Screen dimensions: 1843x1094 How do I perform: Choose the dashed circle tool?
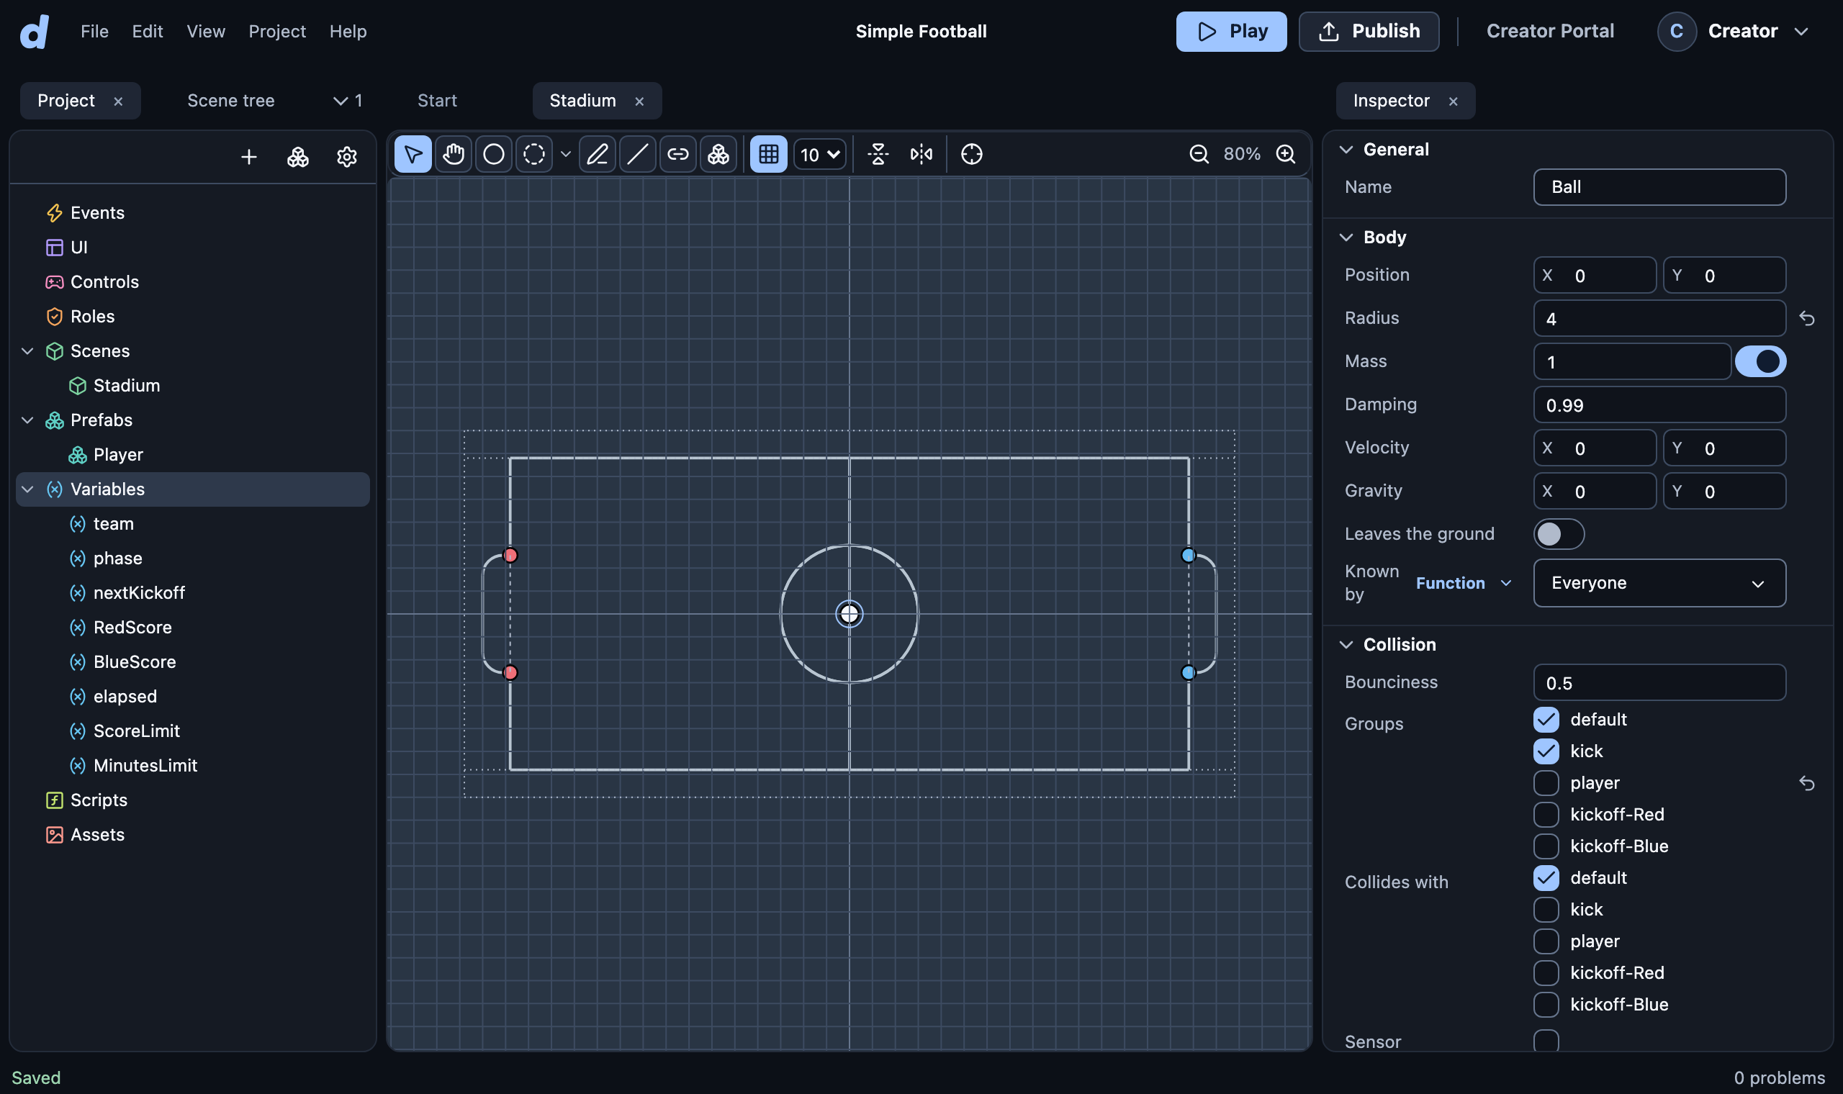point(533,154)
